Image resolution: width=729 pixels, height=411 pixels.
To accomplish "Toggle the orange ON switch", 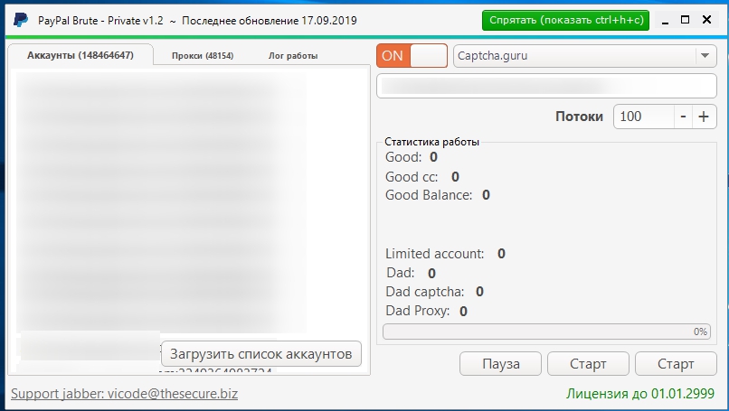I will click(x=412, y=56).
